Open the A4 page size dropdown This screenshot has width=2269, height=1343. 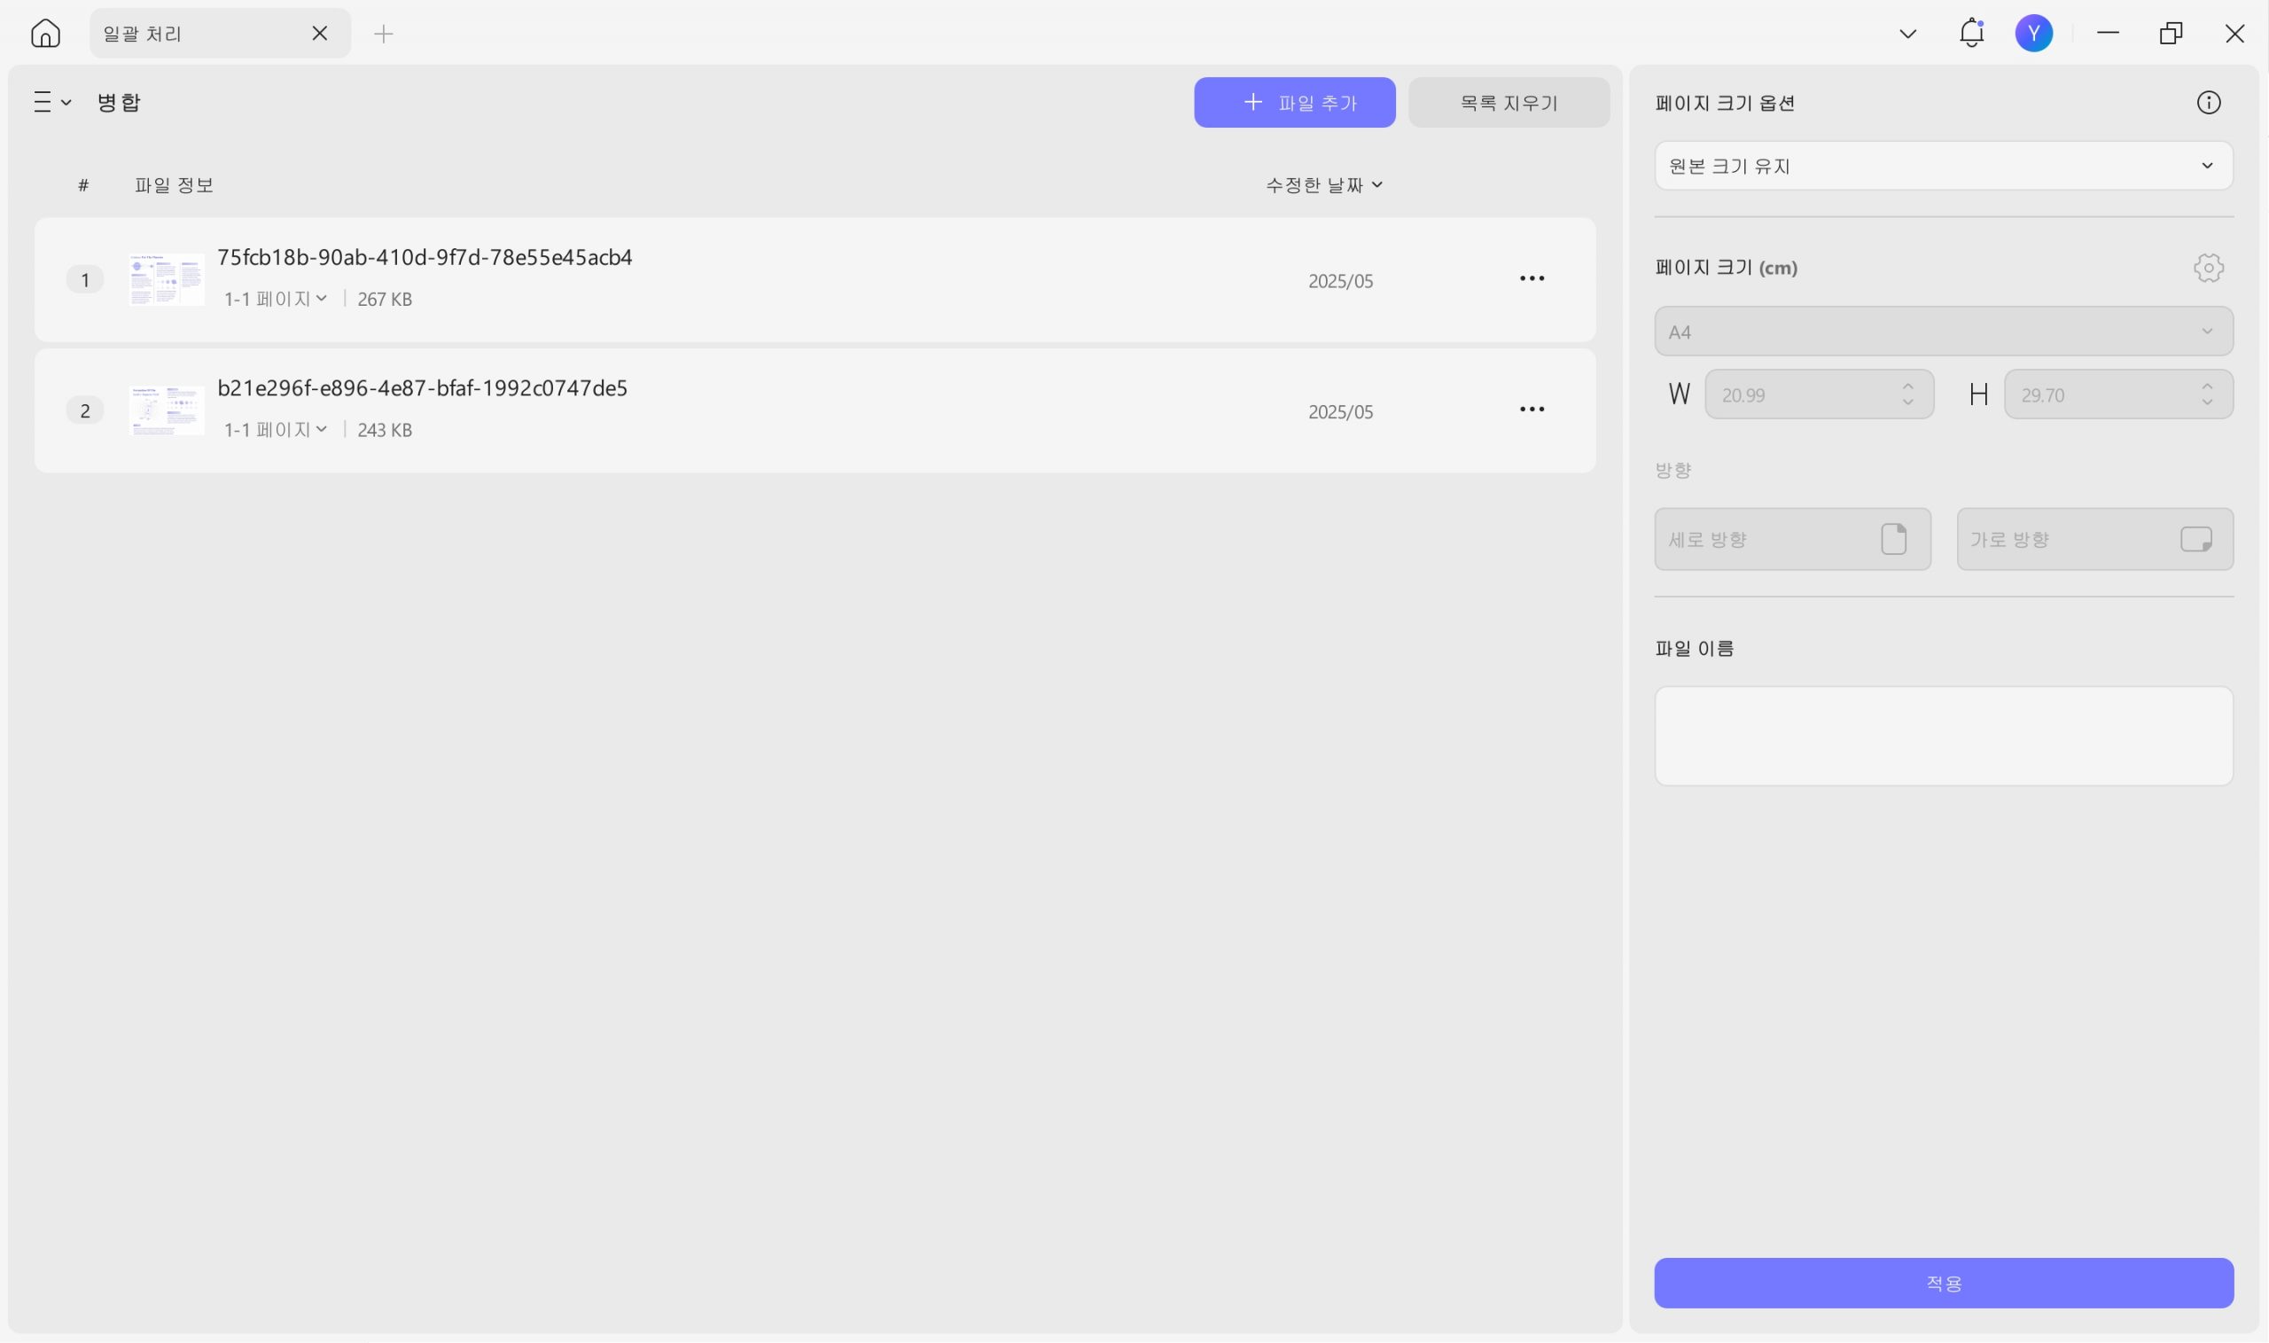point(1943,332)
